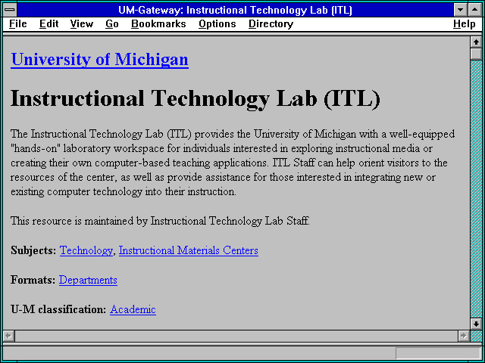
Task: Open the Directory menu
Action: coord(271,24)
